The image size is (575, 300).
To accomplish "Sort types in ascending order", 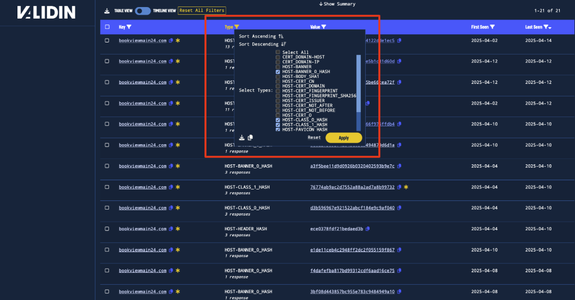I will tap(261, 36).
